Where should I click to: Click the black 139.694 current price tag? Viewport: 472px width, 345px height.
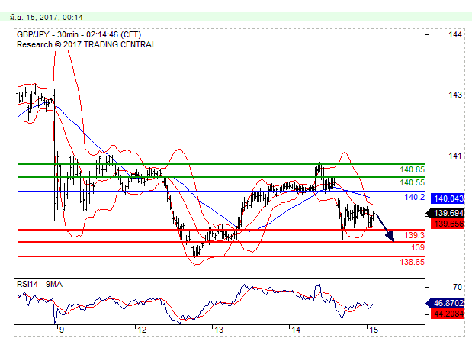point(445,213)
